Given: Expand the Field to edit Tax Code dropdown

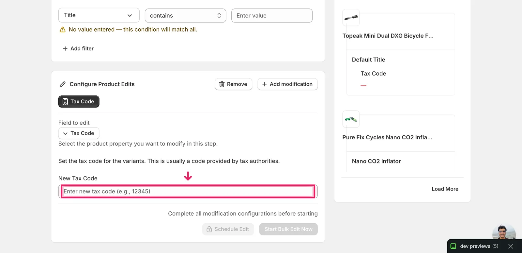Looking at the screenshot, I should coord(79,133).
